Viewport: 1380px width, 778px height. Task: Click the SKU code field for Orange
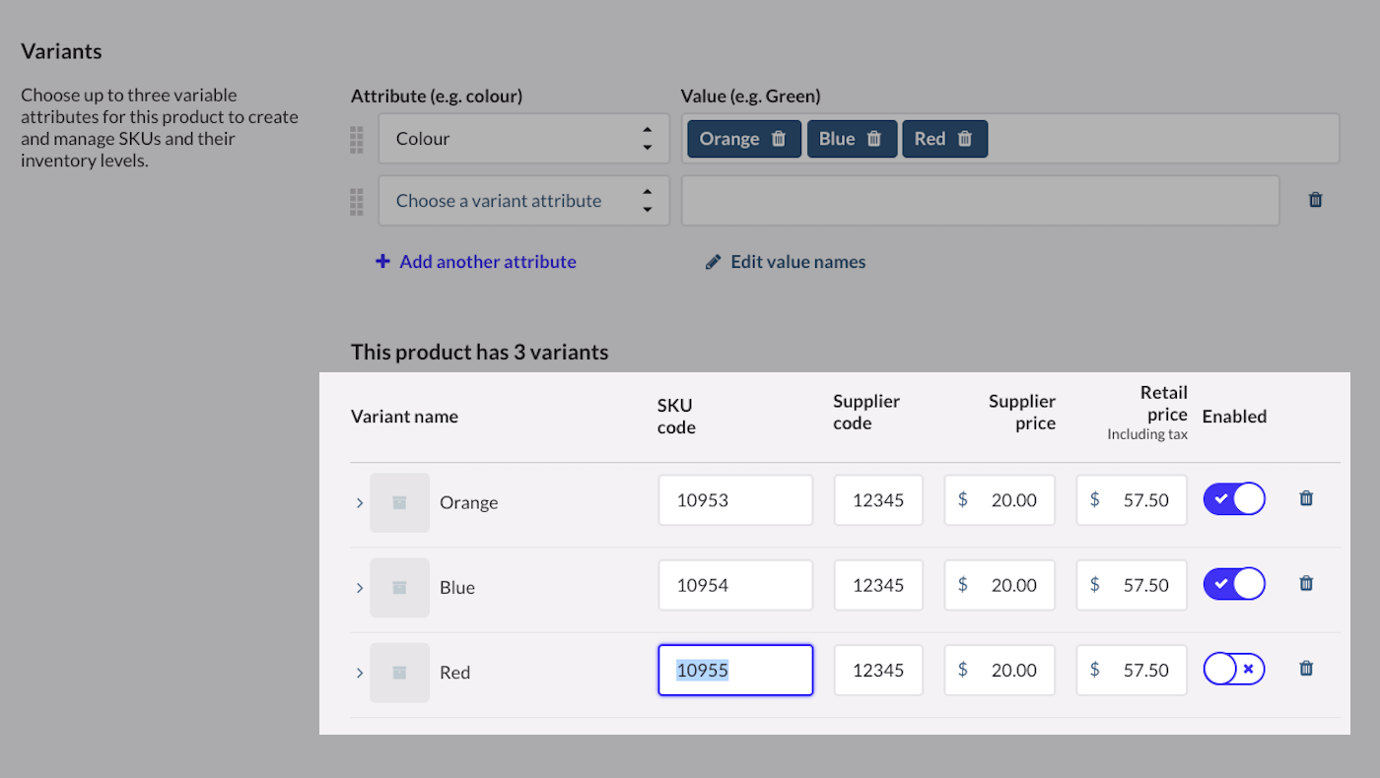point(735,500)
